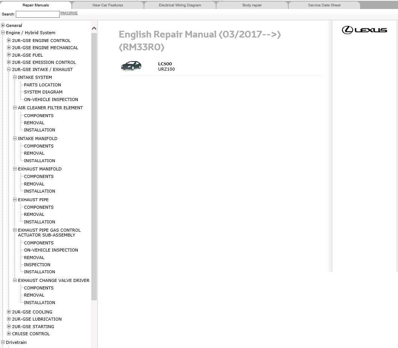Open the RM33R0E link
Image resolution: width=398 pixels, height=348 pixels.
pyautogui.click(x=69, y=13)
